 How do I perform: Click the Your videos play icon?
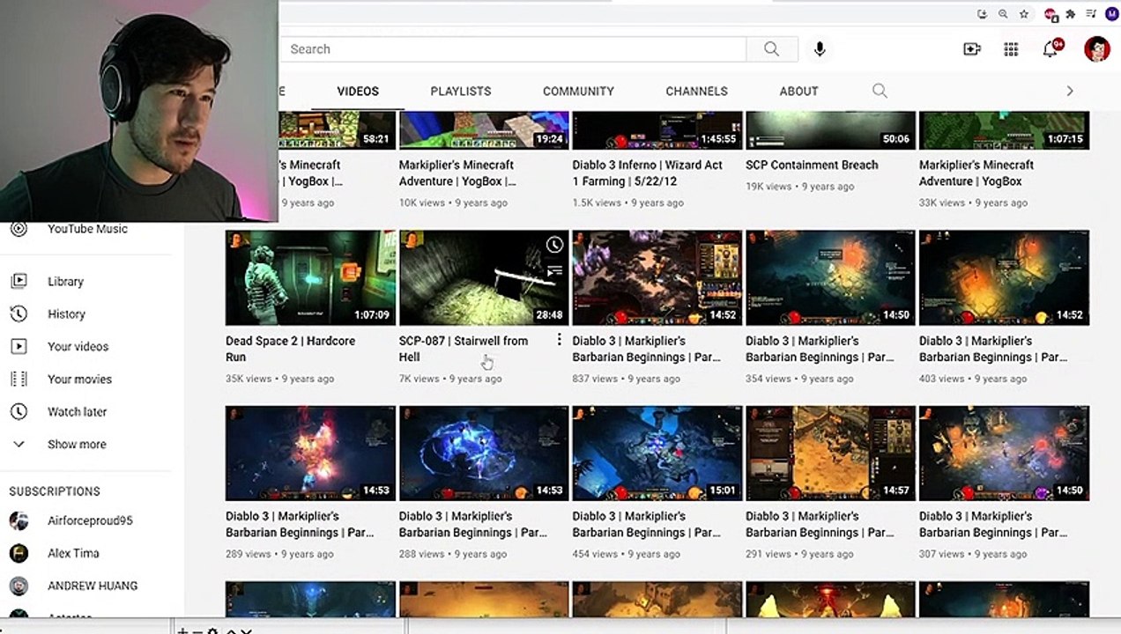[19, 347]
